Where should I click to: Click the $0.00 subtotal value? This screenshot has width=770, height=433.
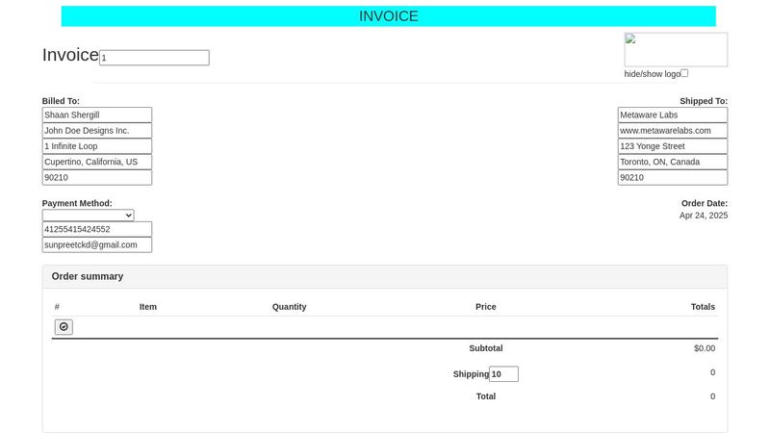click(705, 348)
